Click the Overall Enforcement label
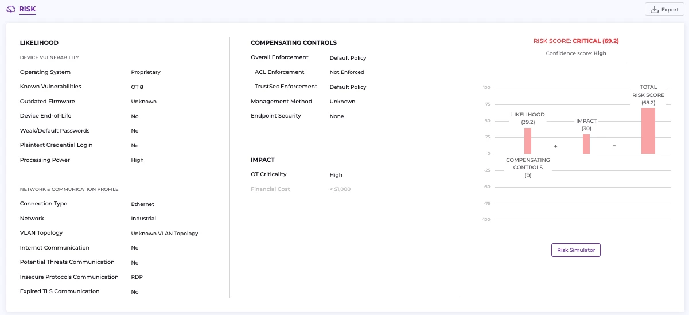 [279, 57]
